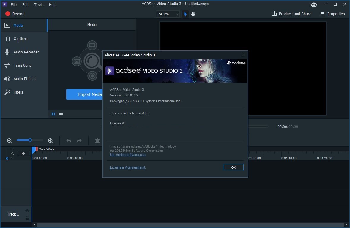The width and height of the screenshot is (350, 228).
Task: Open the File menu
Action: click(14, 4)
